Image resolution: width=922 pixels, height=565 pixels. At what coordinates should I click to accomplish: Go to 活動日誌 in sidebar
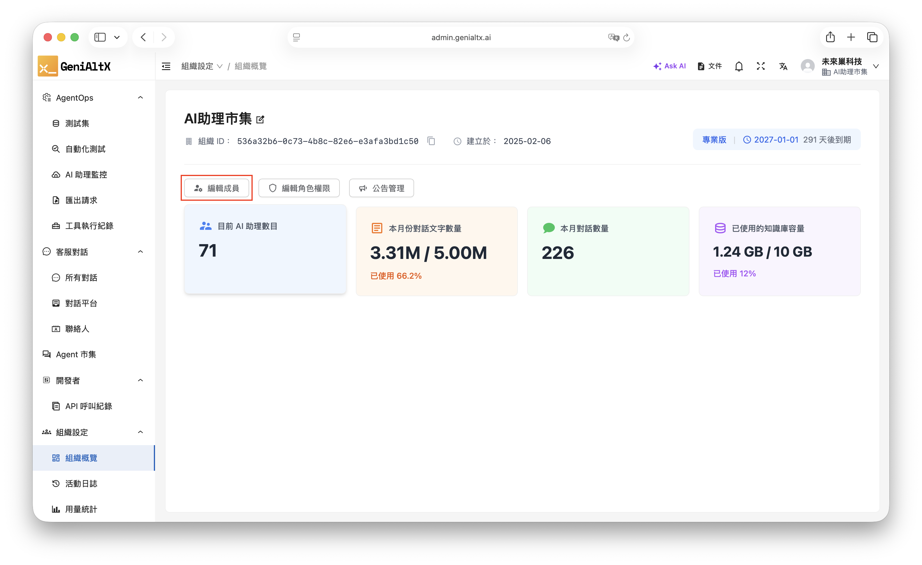(81, 483)
